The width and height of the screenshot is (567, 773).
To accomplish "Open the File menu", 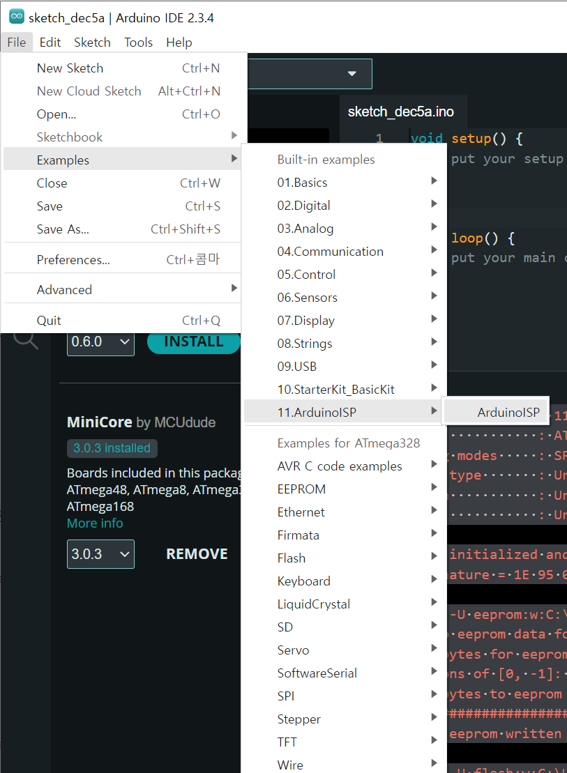I will pyautogui.click(x=17, y=43).
